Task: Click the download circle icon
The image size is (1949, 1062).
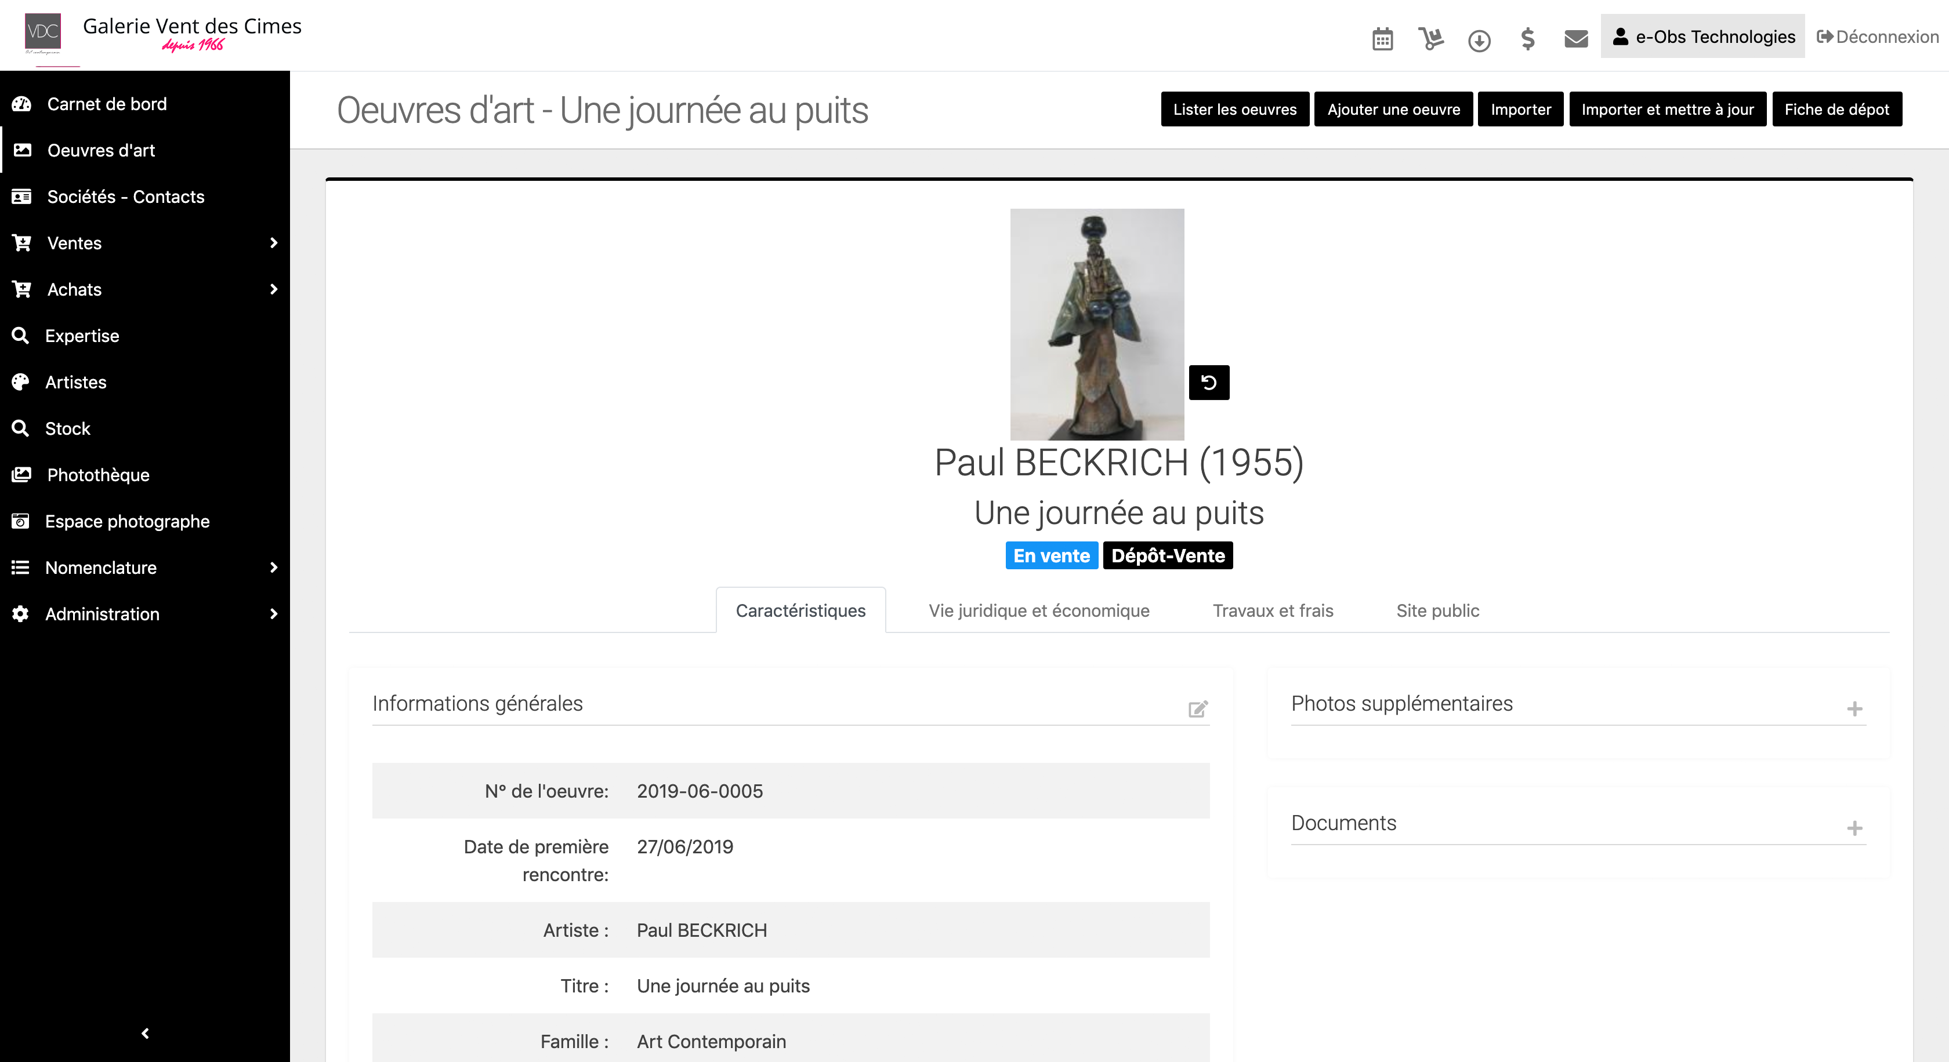Action: 1479,40
